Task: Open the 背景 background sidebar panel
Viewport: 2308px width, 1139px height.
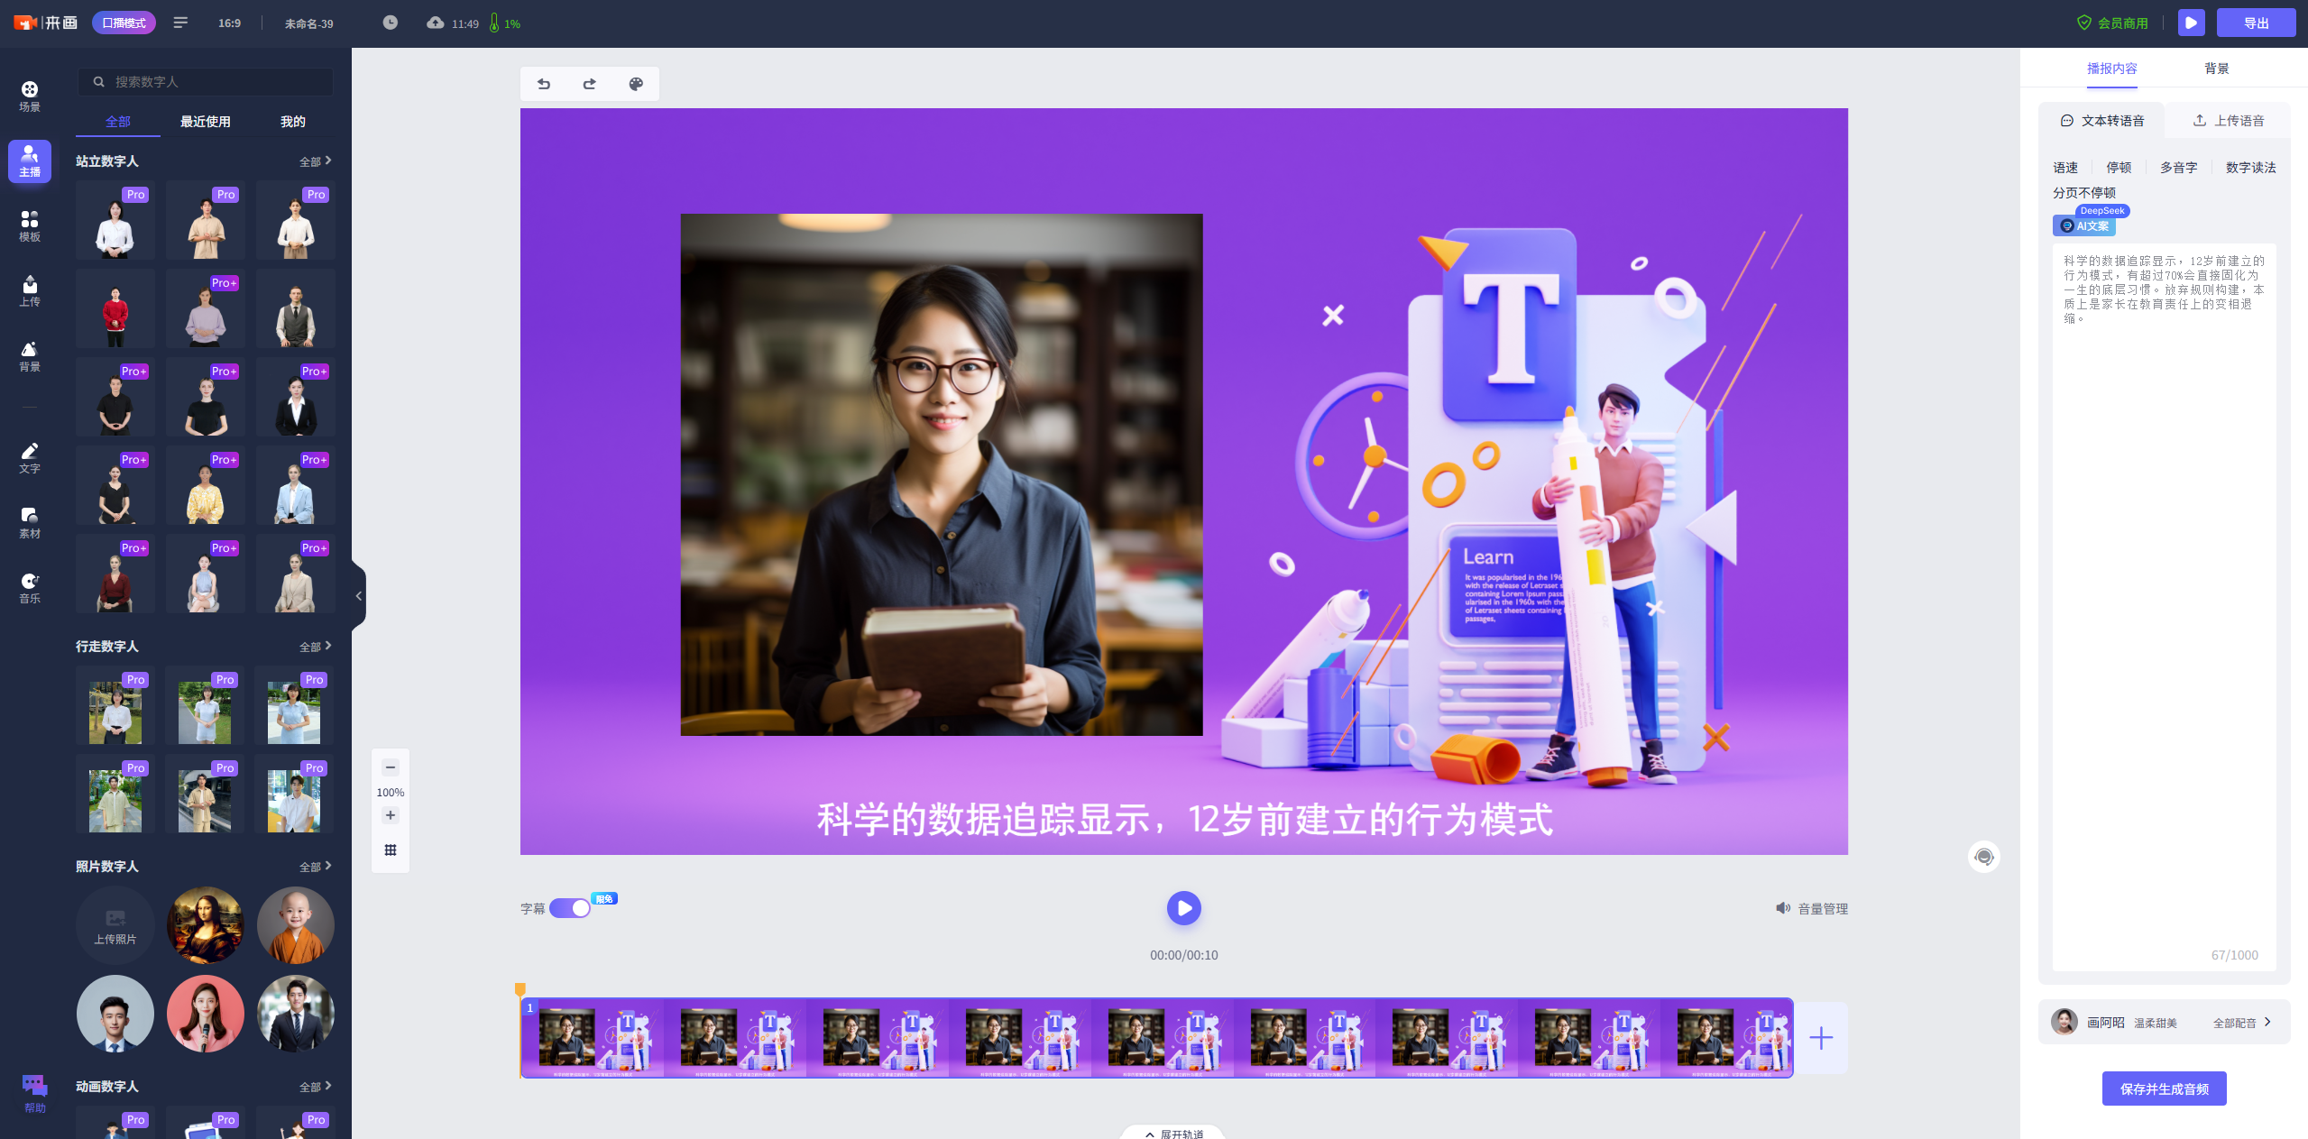Action: click(30, 356)
